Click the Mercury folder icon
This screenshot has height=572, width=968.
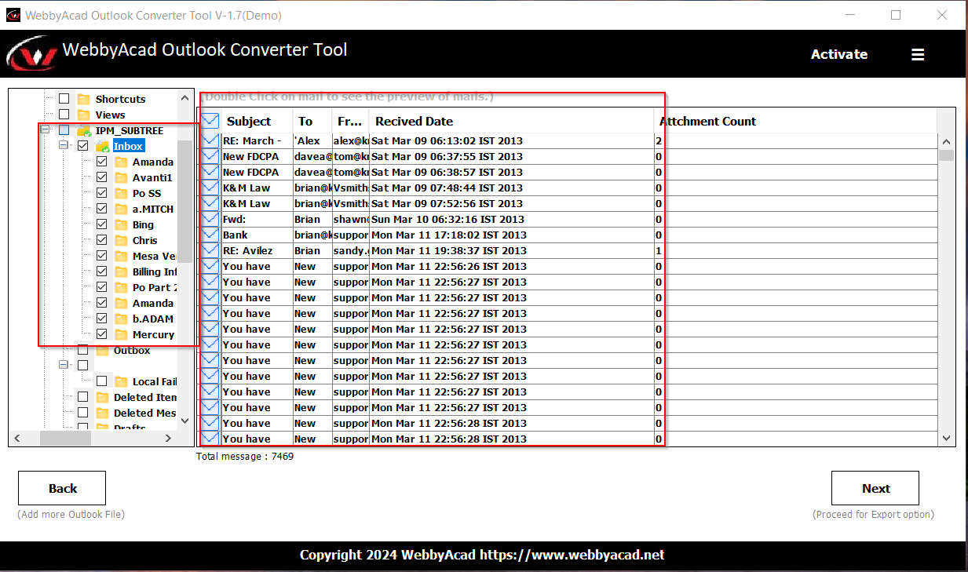coord(121,334)
